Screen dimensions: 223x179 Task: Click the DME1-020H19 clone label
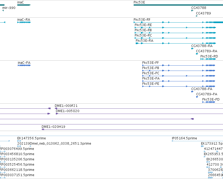tap(53, 127)
